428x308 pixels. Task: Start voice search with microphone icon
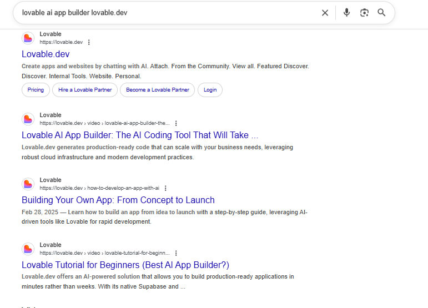[x=347, y=13]
